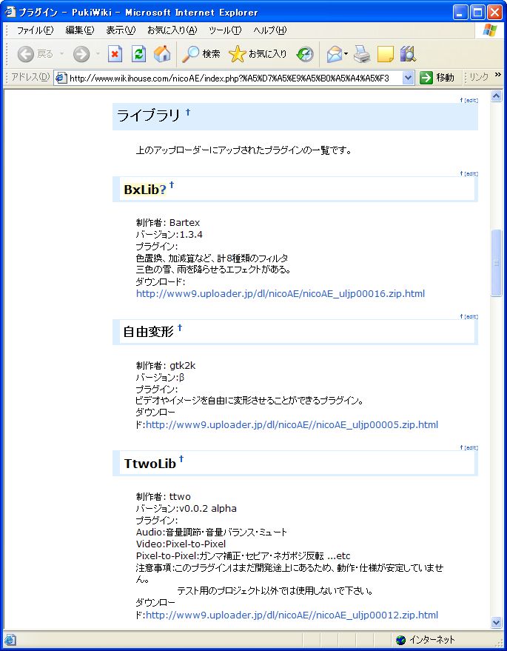Image resolution: width=507 pixels, height=651 pixels.
Task: Open Forward button history dropdown arrow
Action: tap(98, 54)
